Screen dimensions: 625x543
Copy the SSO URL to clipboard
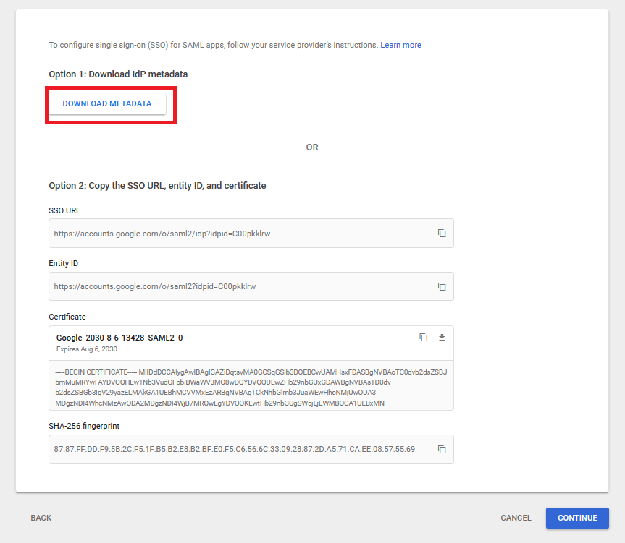click(442, 234)
